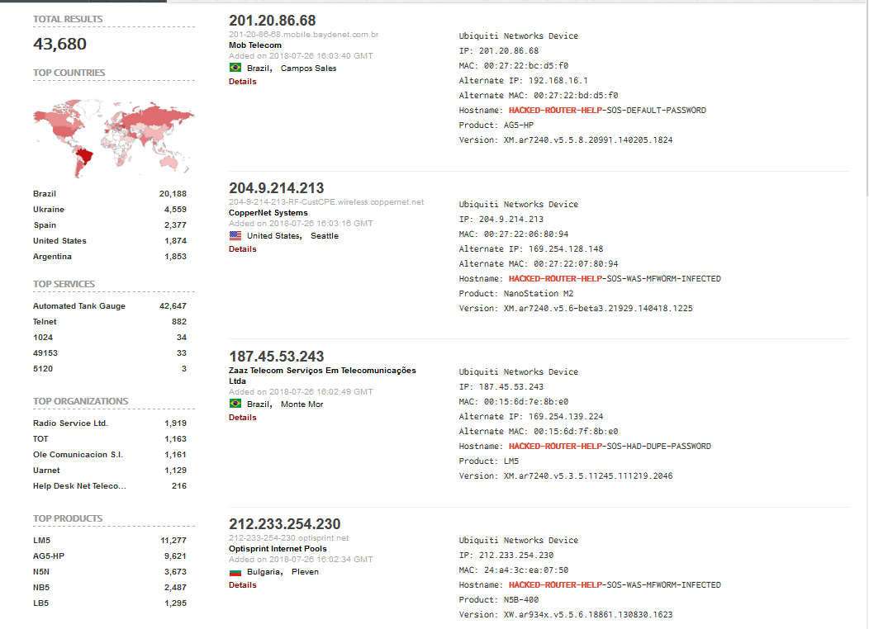The height and width of the screenshot is (629, 869).
Task: Click 'Product: N5B-400' text
Action: tap(499, 599)
